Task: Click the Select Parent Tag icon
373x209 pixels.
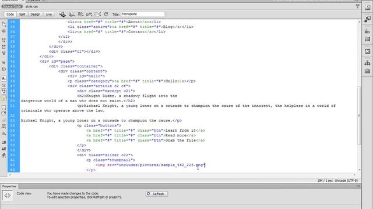Action: click(x=4, y=63)
